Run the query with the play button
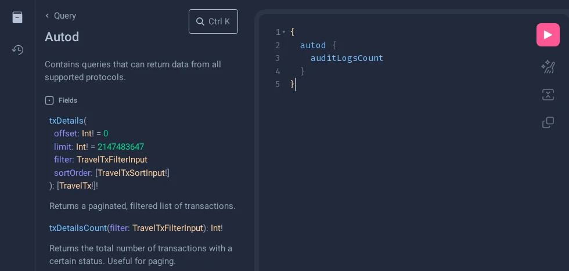This screenshot has height=271, width=569. tap(548, 35)
